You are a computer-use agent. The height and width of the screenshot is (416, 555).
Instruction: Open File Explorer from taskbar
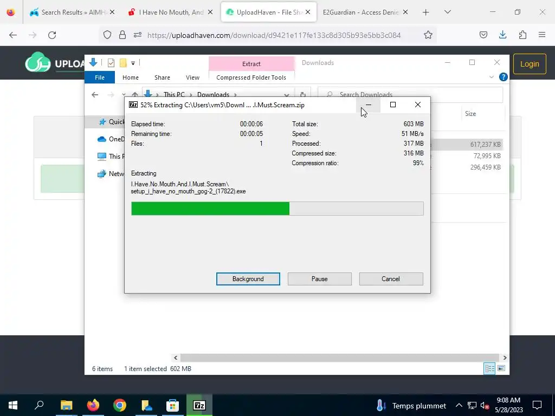[66, 405]
